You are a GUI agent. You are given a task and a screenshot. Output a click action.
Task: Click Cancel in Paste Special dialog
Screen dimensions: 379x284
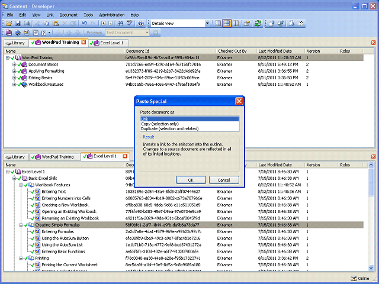pos(224,180)
